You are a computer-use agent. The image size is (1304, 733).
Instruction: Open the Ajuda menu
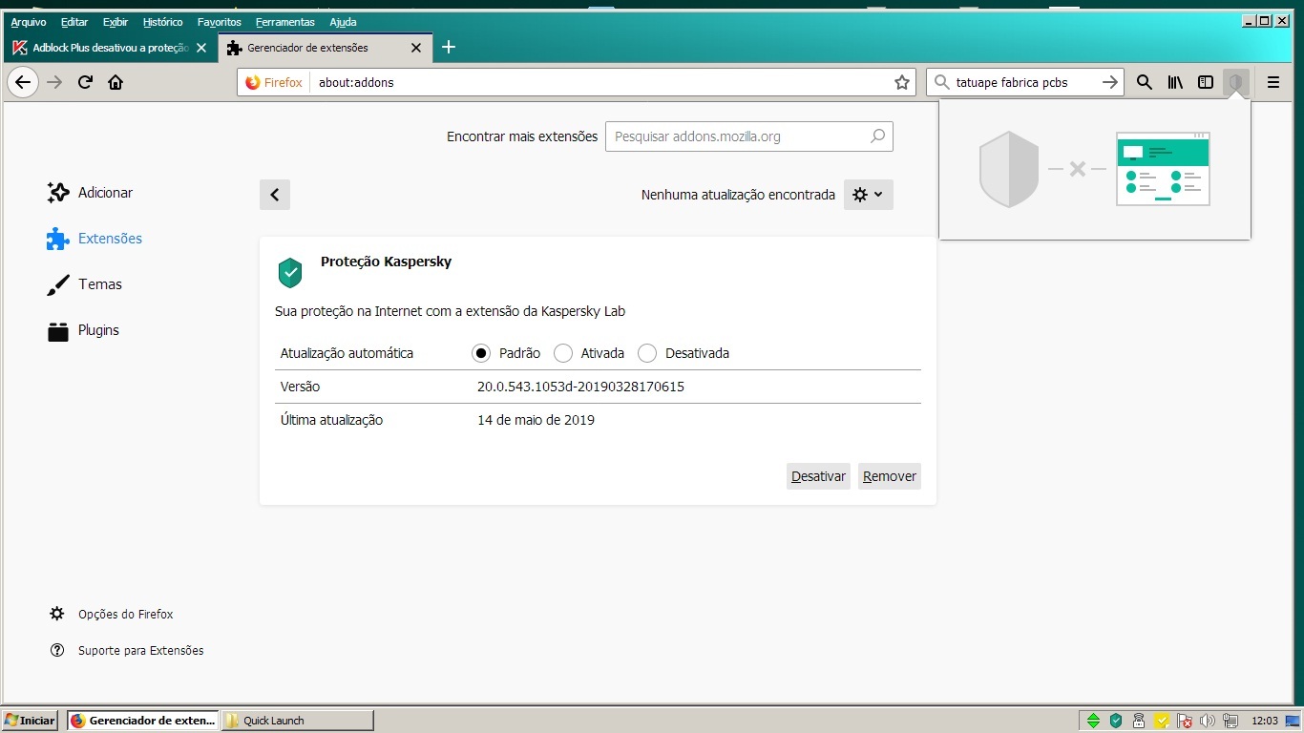[x=343, y=22]
